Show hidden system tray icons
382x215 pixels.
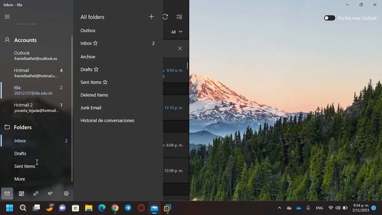click(279, 208)
